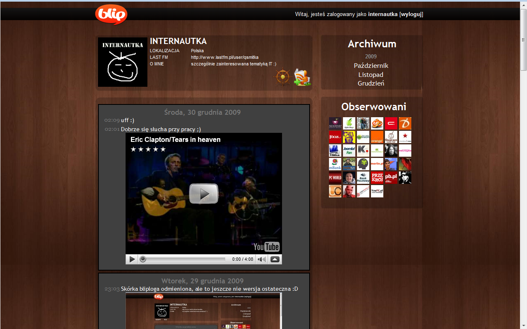Open the Guarani mate bar avatar
Viewport: 527px width, 329px height.
[x=391, y=137]
